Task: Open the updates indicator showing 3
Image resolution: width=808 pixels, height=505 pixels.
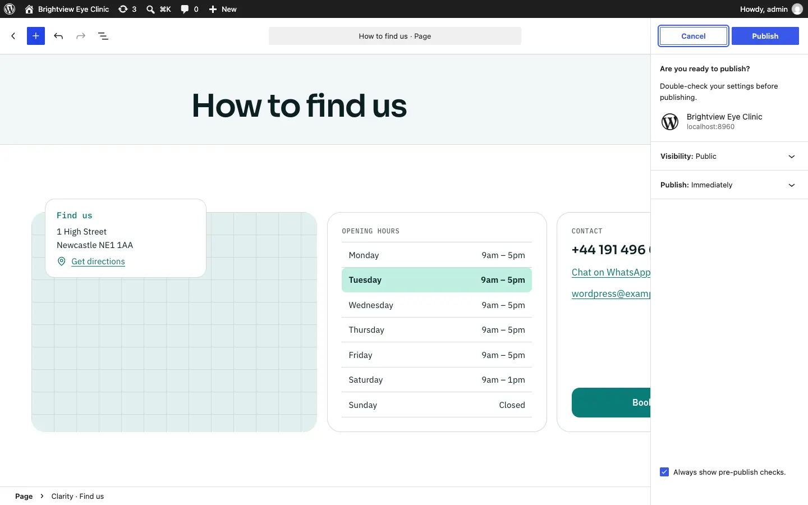Action: click(127, 9)
